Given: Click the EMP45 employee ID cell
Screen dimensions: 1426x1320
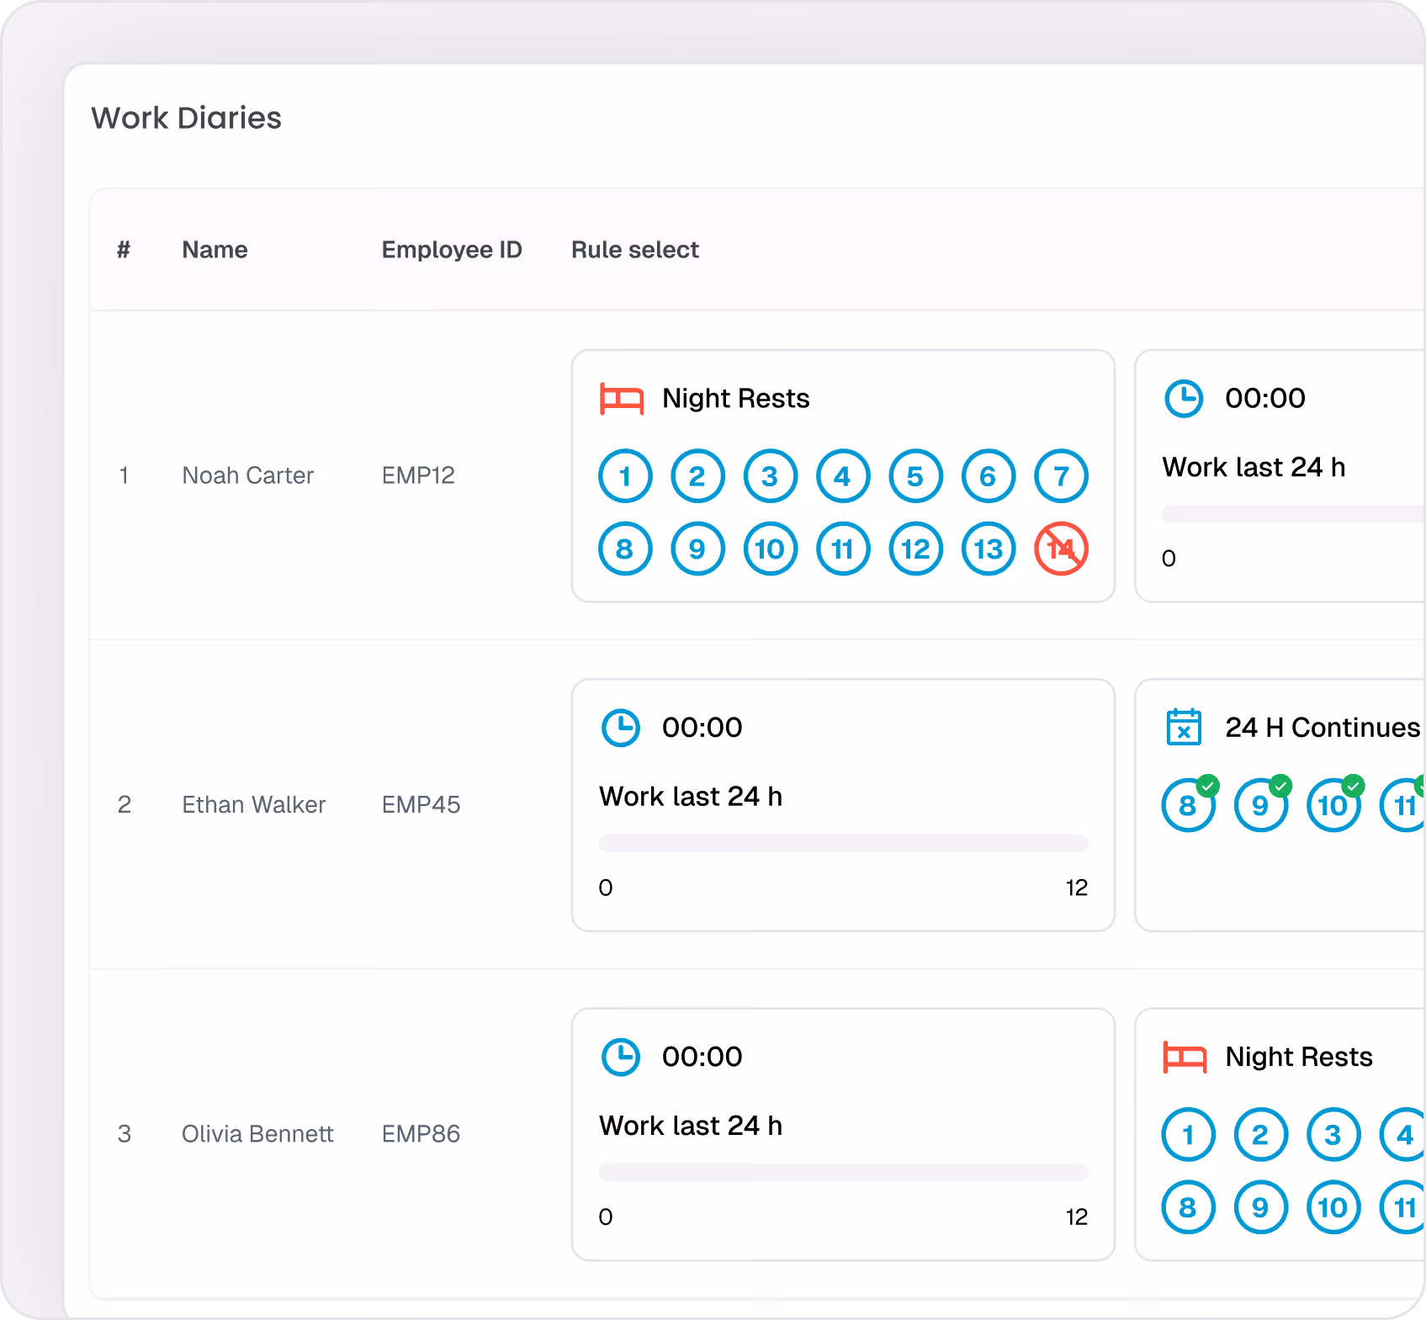Looking at the screenshot, I should tap(421, 805).
